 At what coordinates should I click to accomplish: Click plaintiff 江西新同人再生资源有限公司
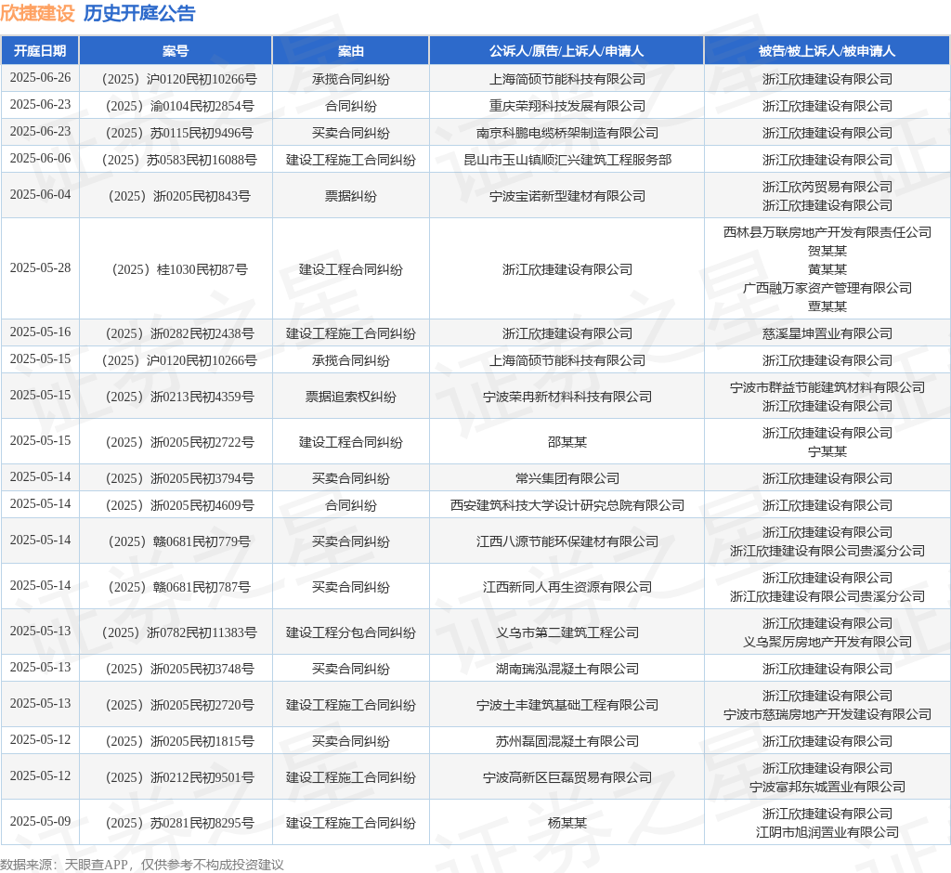tap(567, 587)
